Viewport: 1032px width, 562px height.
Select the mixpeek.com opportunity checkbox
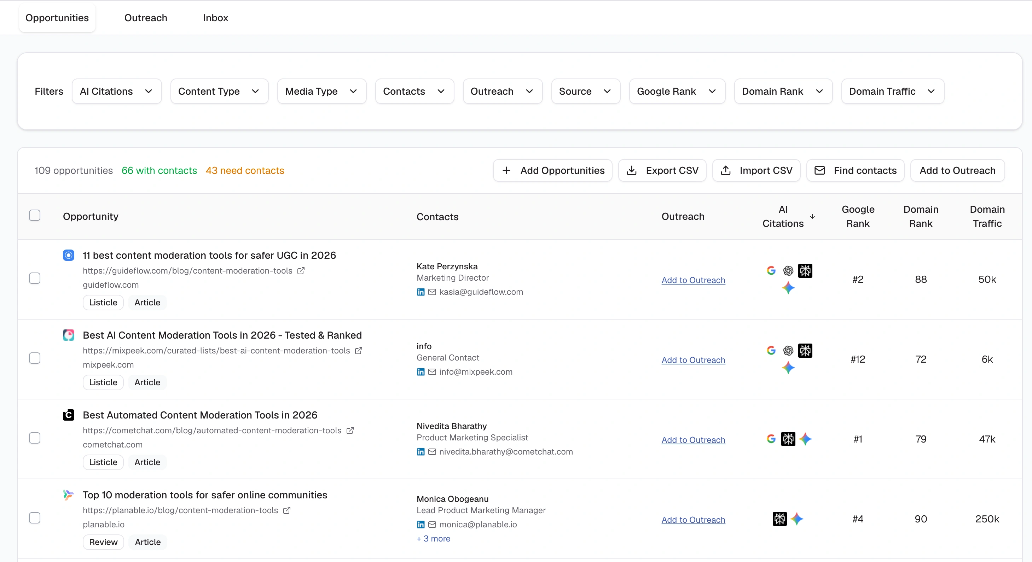tap(35, 358)
